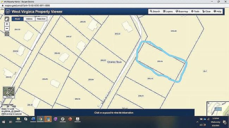Screen dimensions: 229x128
Task: Click the West Virginia state extent icon
Action: click(x=7, y=19)
